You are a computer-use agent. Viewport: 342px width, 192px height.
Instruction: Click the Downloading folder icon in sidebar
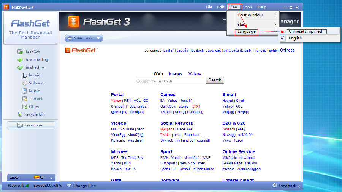[x=20, y=59]
